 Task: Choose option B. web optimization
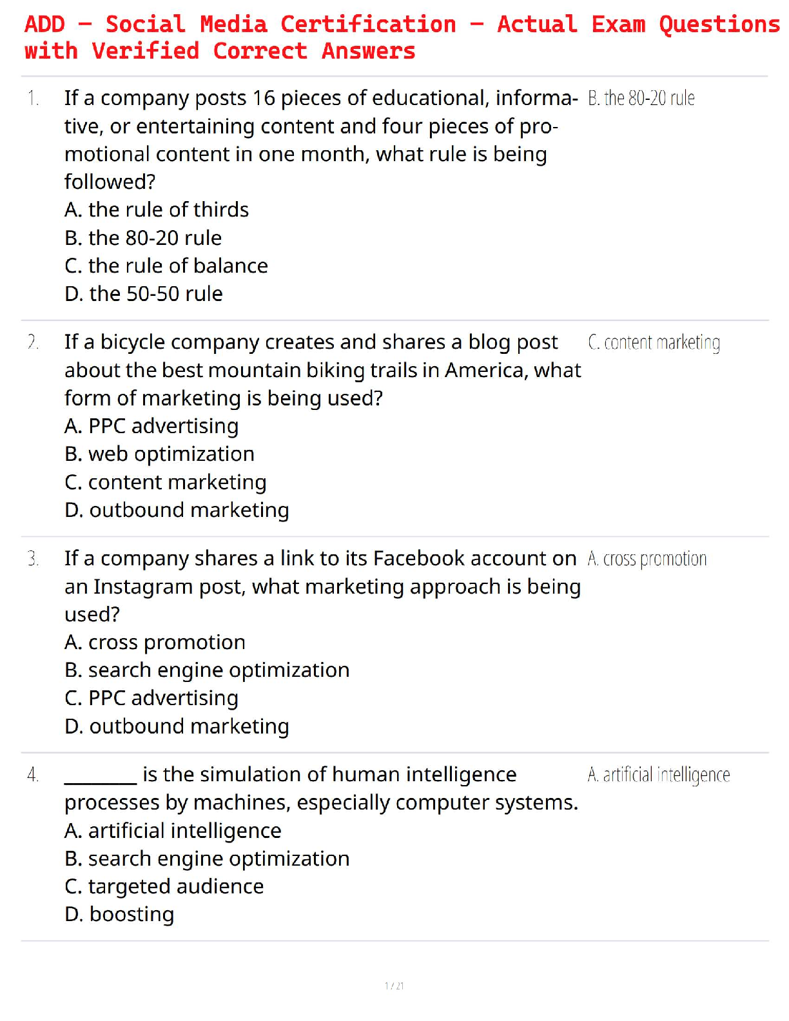159,454
